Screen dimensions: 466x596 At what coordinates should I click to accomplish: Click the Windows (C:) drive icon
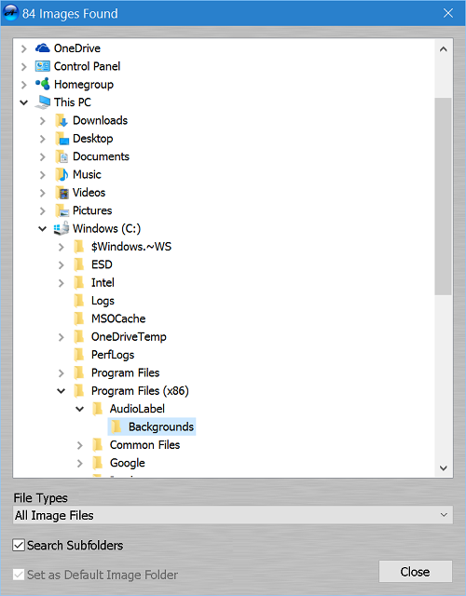pyautogui.click(x=62, y=228)
